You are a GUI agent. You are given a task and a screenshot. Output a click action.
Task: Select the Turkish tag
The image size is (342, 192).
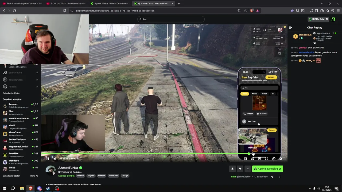(x=80, y=176)
